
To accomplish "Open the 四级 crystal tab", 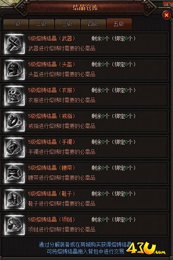I will [93, 24].
